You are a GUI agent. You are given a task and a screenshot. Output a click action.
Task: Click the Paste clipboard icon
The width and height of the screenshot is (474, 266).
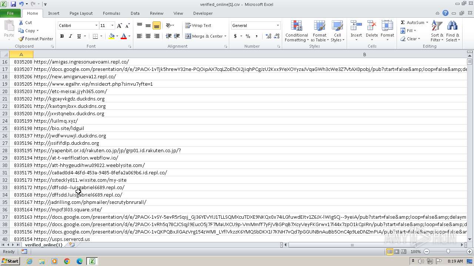[x=9, y=26]
